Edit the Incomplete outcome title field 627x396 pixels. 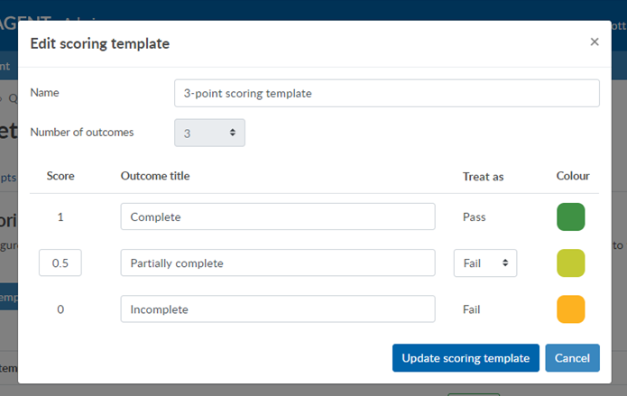tap(278, 309)
